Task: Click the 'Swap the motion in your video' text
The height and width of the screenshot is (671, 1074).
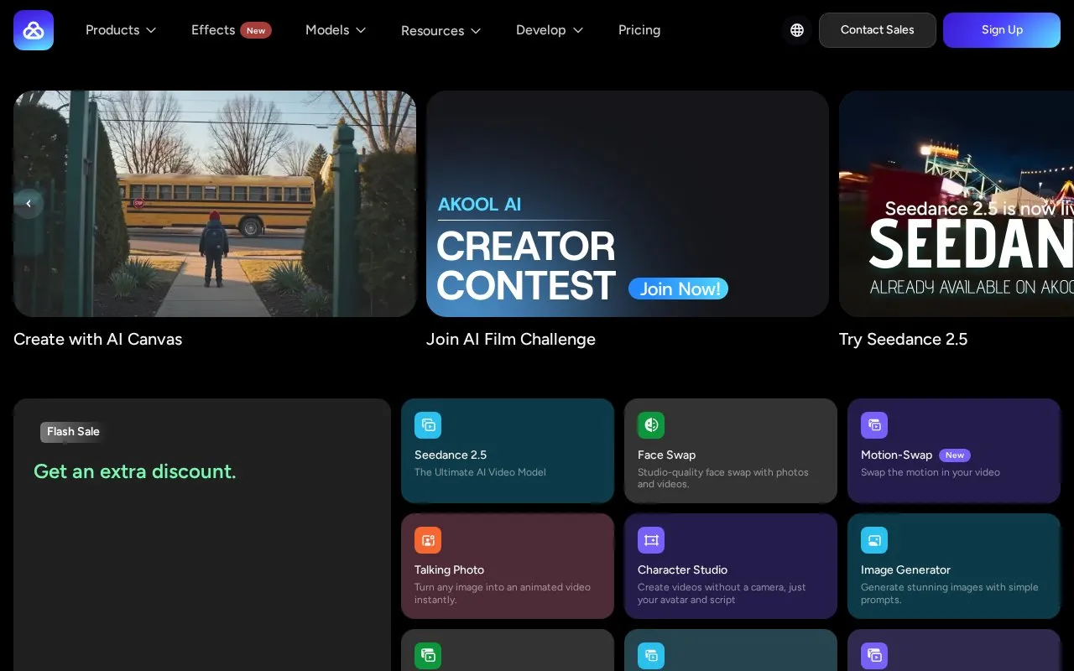Action: coord(931,472)
